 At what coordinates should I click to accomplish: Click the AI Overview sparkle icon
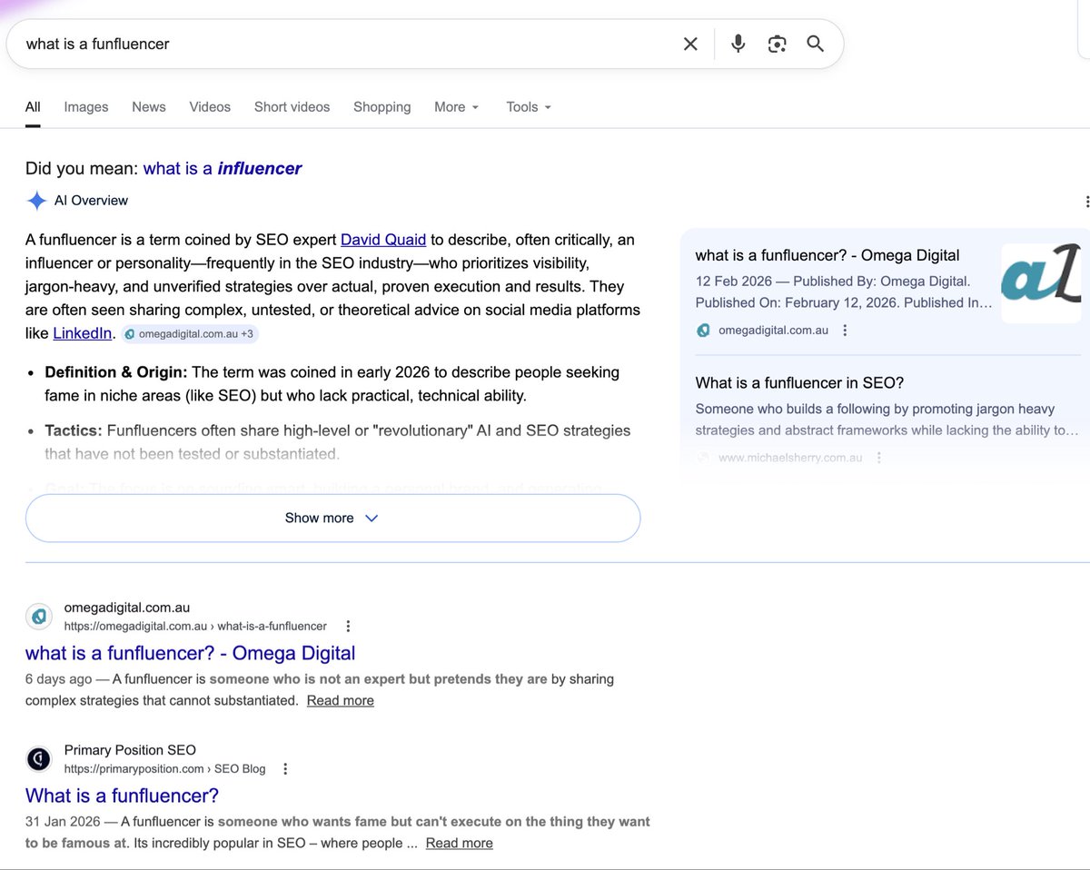coord(36,201)
